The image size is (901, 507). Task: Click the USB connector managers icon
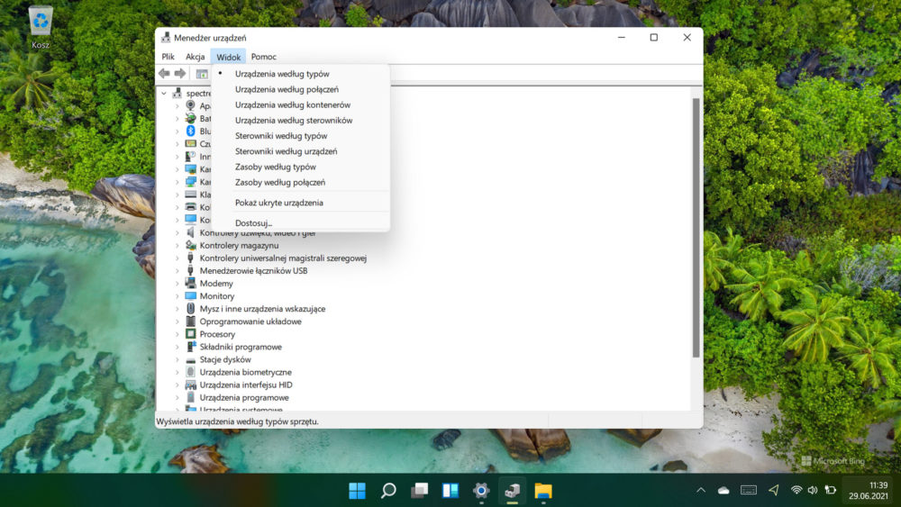point(191,270)
